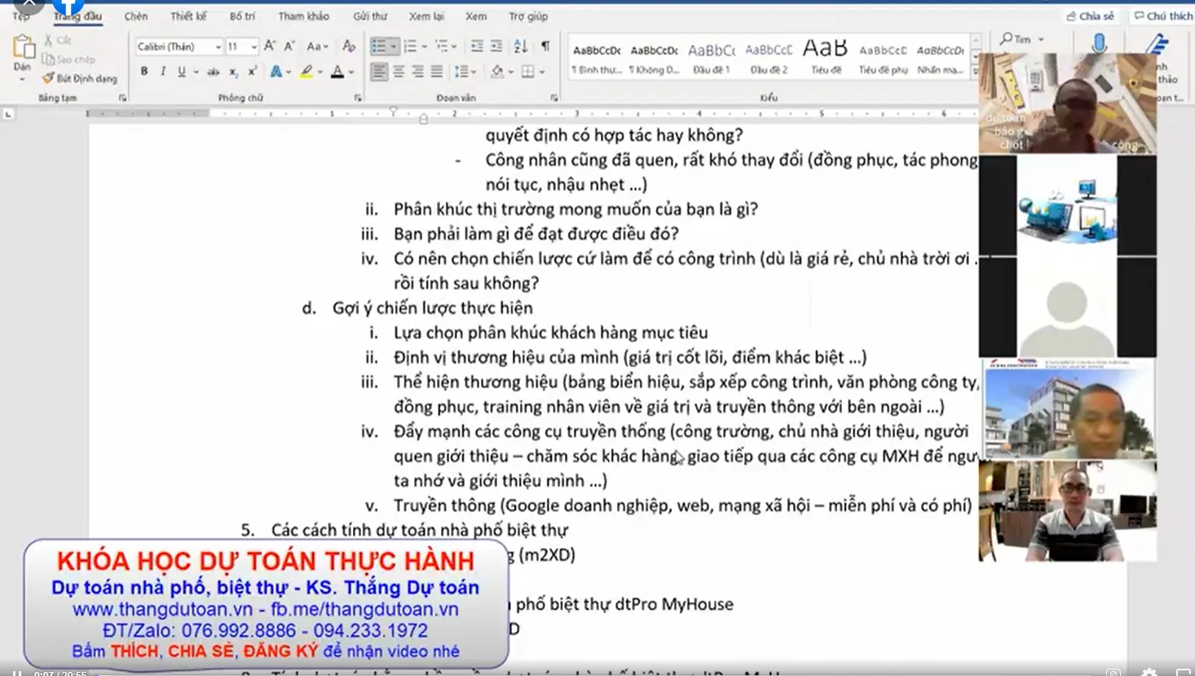
Task: Open the Chèn (Insert) ribbon tab
Action: 135,16
